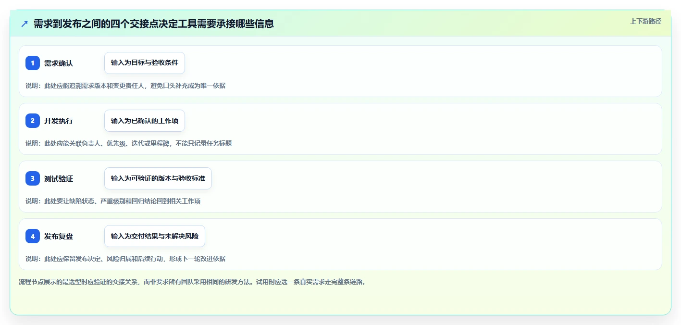Click the 上下游路径 label
Image resolution: width=681 pixels, height=325 pixels.
(645, 21)
